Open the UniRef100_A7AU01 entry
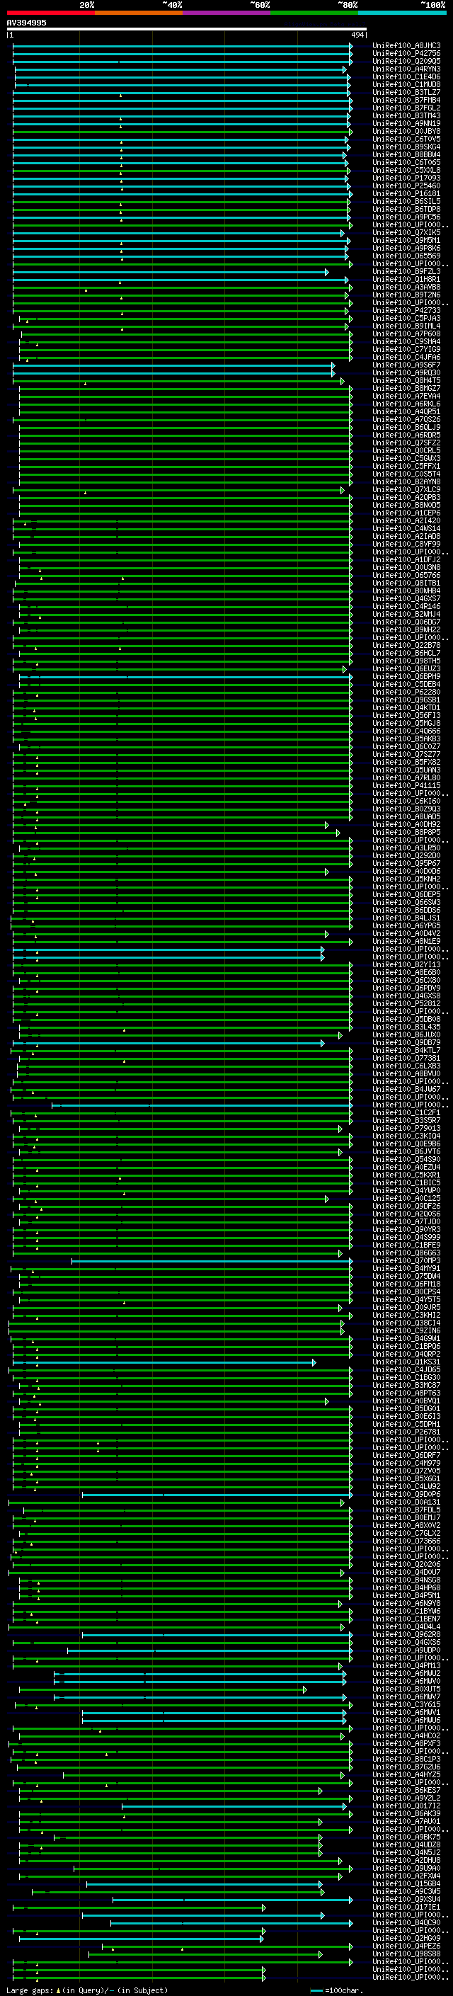This screenshot has width=453, height=1996. 406,1821
